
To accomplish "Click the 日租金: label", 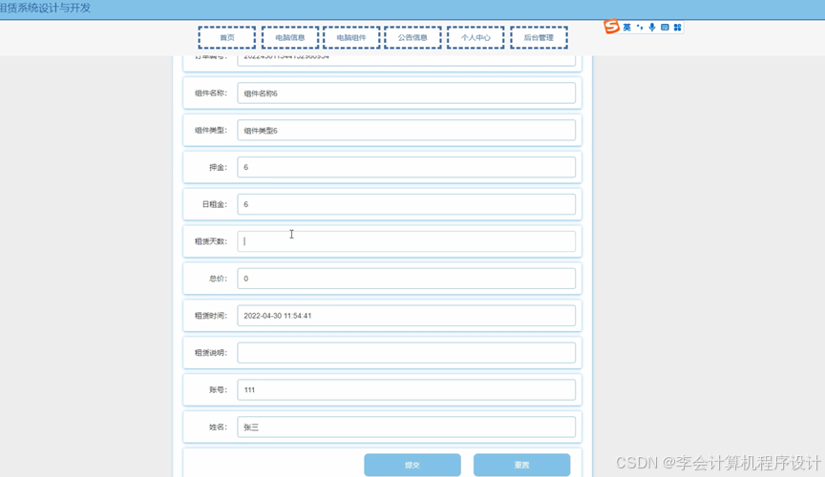I will pyautogui.click(x=215, y=204).
